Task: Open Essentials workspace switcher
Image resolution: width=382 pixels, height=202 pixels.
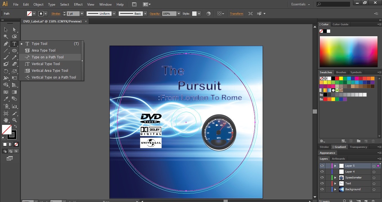Action: [x=301, y=4]
